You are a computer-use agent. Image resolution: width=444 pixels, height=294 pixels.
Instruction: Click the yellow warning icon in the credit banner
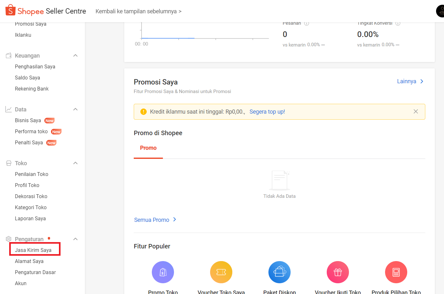click(144, 112)
